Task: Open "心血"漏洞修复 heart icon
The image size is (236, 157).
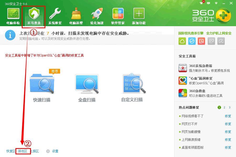Action: click(183, 81)
